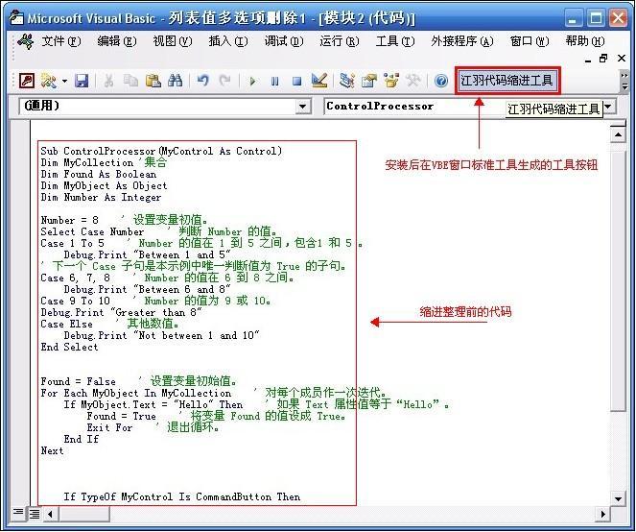Open the 外接程序(A) menu

(x=462, y=41)
